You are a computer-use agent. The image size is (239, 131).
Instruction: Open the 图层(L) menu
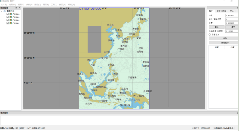[x=46, y=5]
